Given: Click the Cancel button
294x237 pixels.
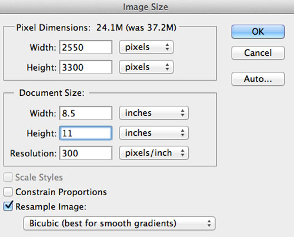Looking at the screenshot, I should 258,53.
